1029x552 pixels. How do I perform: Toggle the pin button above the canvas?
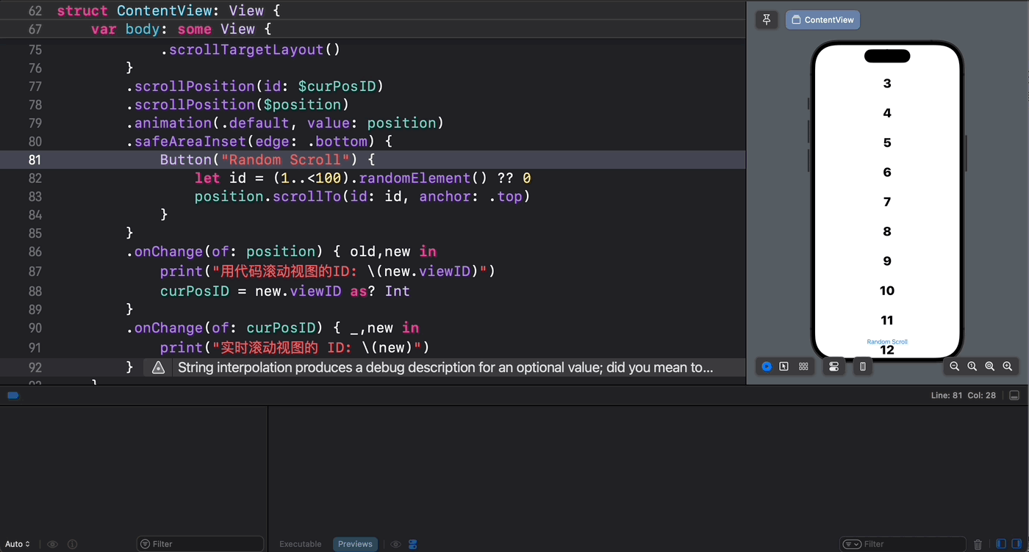(x=767, y=19)
